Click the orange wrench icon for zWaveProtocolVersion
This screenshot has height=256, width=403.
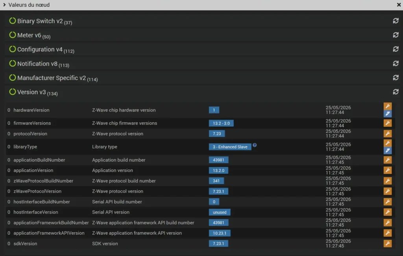(x=388, y=191)
